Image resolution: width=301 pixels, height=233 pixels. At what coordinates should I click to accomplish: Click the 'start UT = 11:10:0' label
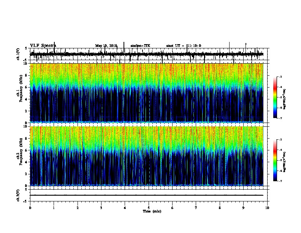184,46
